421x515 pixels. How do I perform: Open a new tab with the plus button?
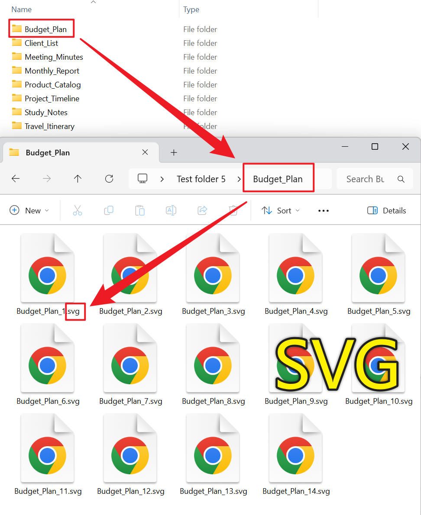pos(174,152)
